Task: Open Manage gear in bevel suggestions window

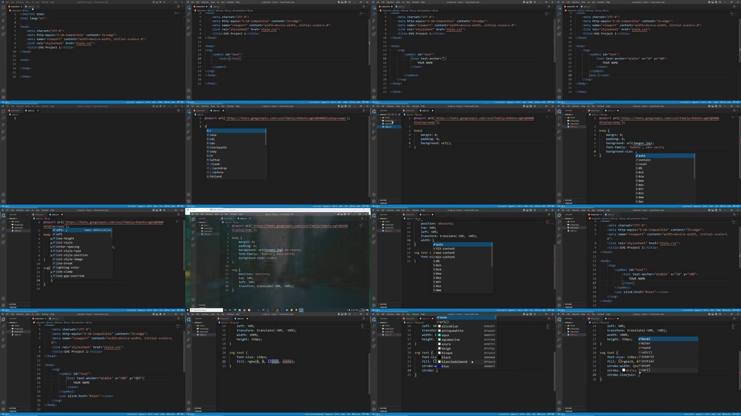Action: coord(559,409)
